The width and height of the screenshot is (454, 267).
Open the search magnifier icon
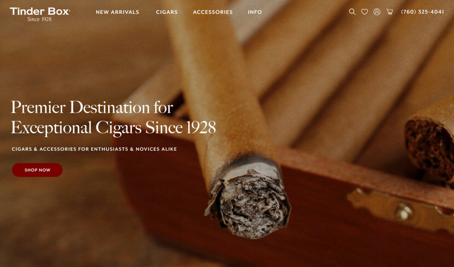pyautogui.click(x=352, y=12)
